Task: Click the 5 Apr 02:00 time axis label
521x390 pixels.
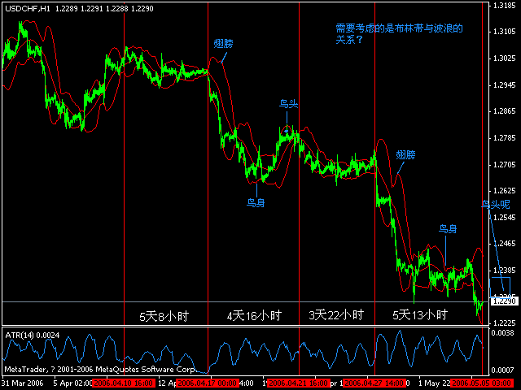Action: (x=72, y=383)
